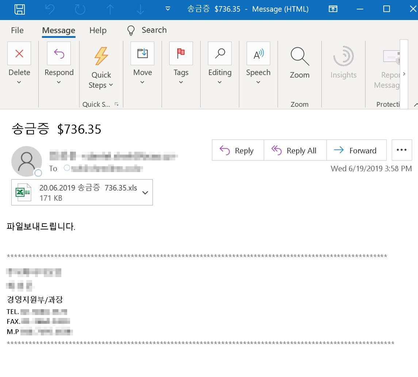Select the Quick Steps lightning icon

pyautogui.click(x=101, y=55)
